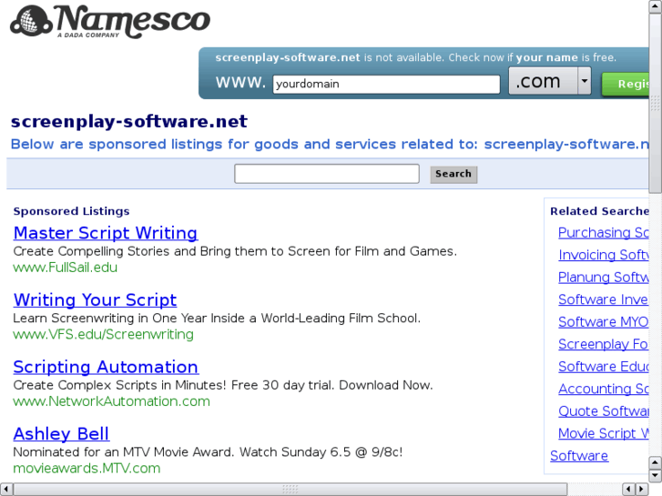Viewport: 662px width, 496px height.
Task: Click the Namesco logo
Action: 110,22
